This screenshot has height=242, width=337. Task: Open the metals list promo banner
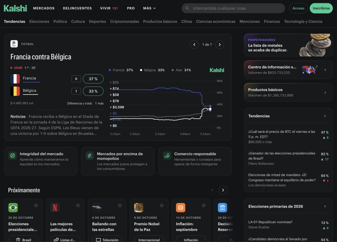pyautogui.click(x=288, y=45)
